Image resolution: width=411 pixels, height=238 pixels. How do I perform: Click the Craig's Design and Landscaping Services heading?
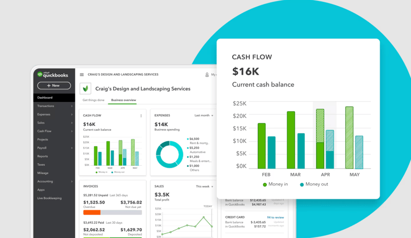(143, 89)
